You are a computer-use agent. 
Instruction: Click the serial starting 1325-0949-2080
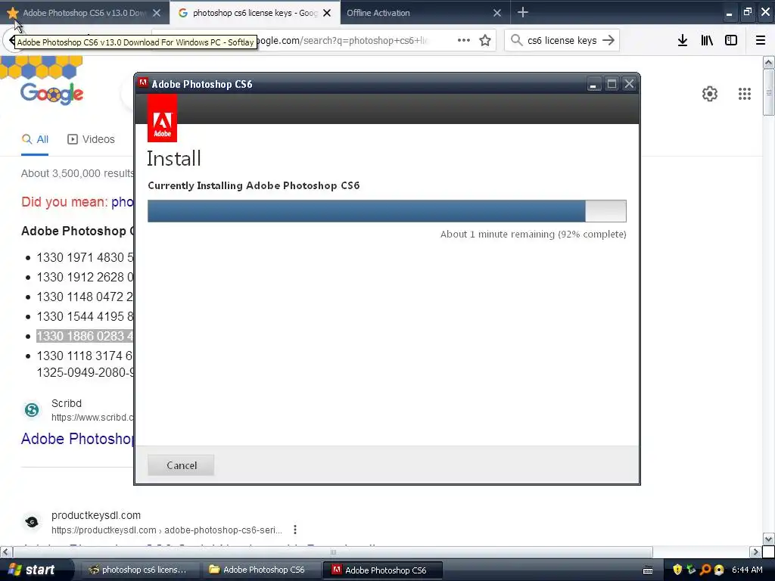coord(85,372)
